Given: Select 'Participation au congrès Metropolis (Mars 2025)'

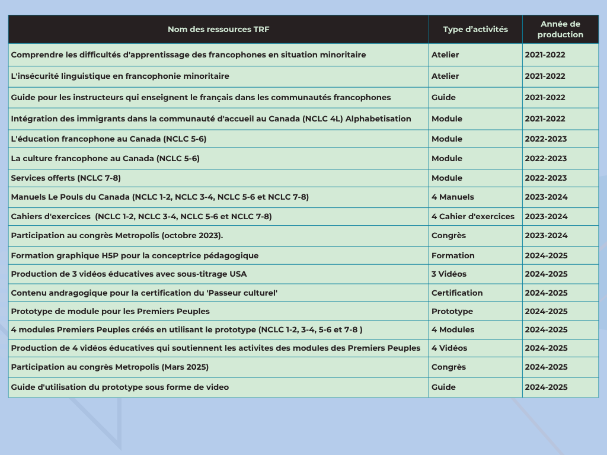Looking at the screenshot, I should [110, 367].
